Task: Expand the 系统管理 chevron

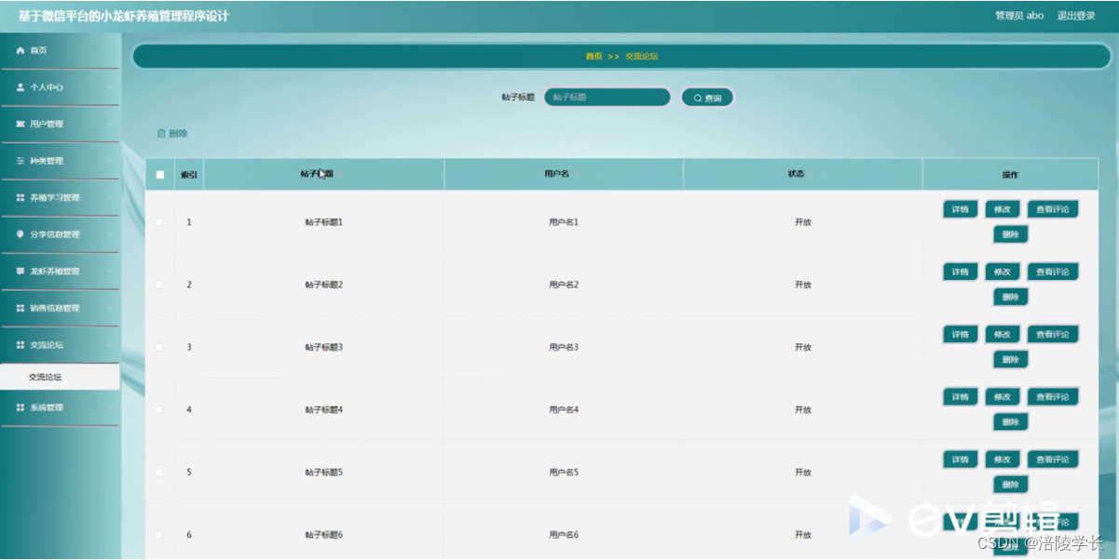Action: 109,407
